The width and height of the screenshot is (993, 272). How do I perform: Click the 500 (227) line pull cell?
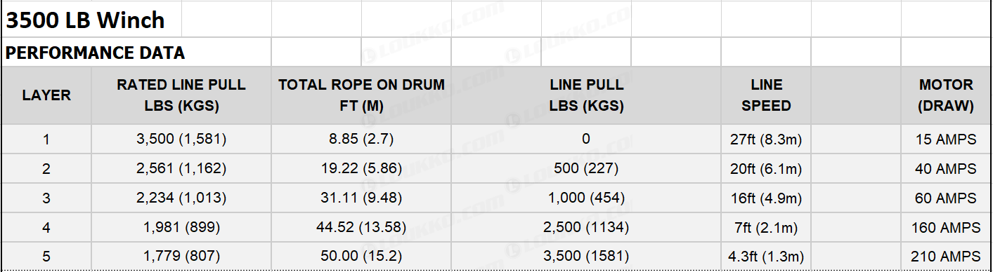[586, 169]
